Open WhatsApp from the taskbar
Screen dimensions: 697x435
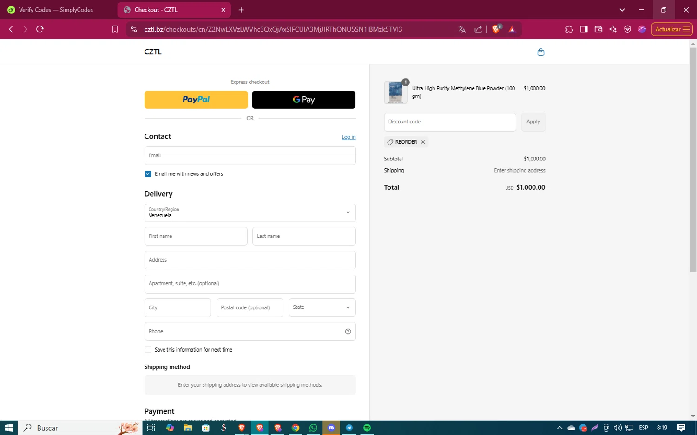[x=313, y=428]
